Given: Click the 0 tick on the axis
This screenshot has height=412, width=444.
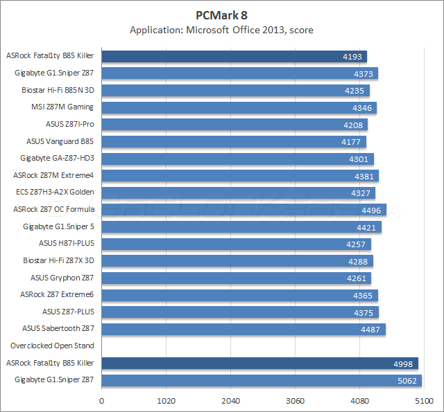Looking at the screenshot, I should pos(102,401).
